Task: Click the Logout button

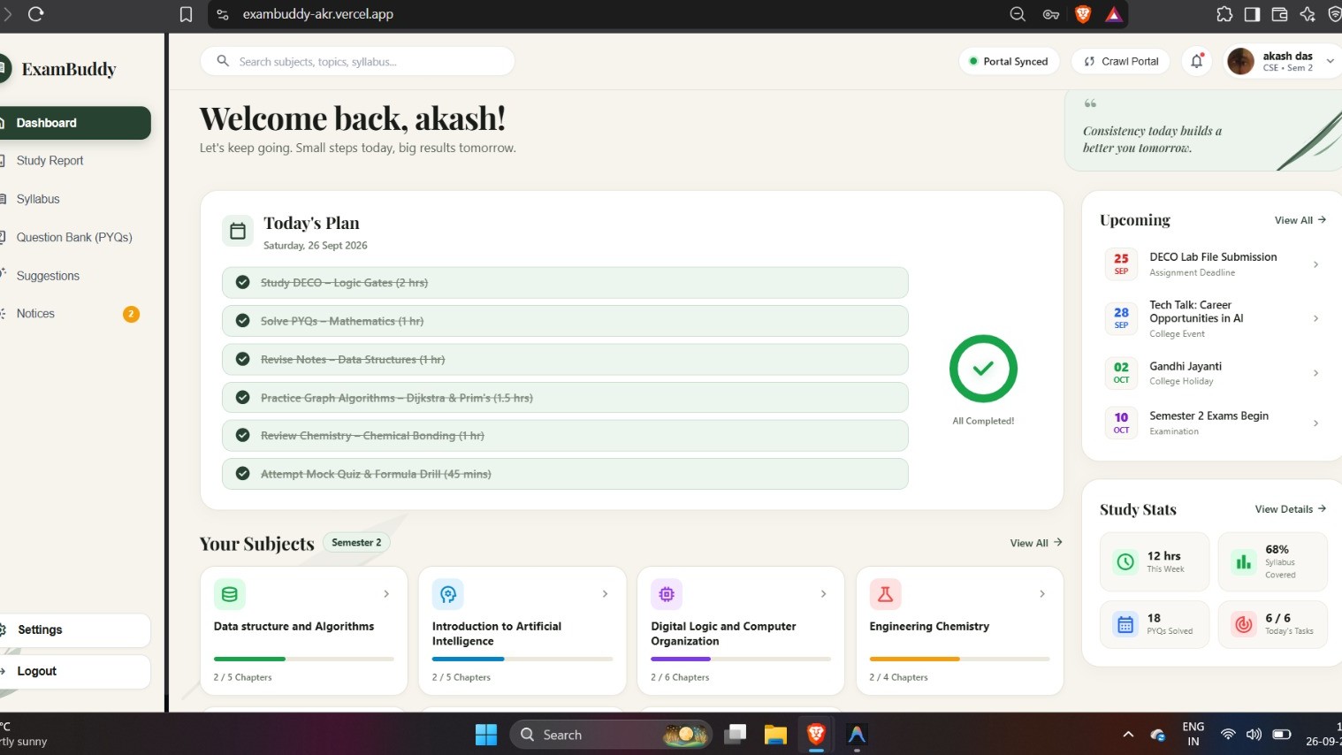Action: point(75,671)
